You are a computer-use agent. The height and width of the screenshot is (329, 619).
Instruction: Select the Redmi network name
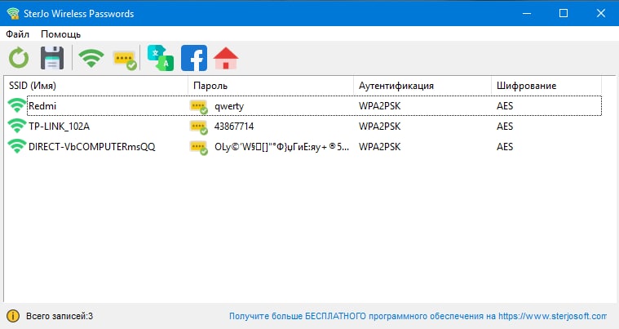[42, 106]
